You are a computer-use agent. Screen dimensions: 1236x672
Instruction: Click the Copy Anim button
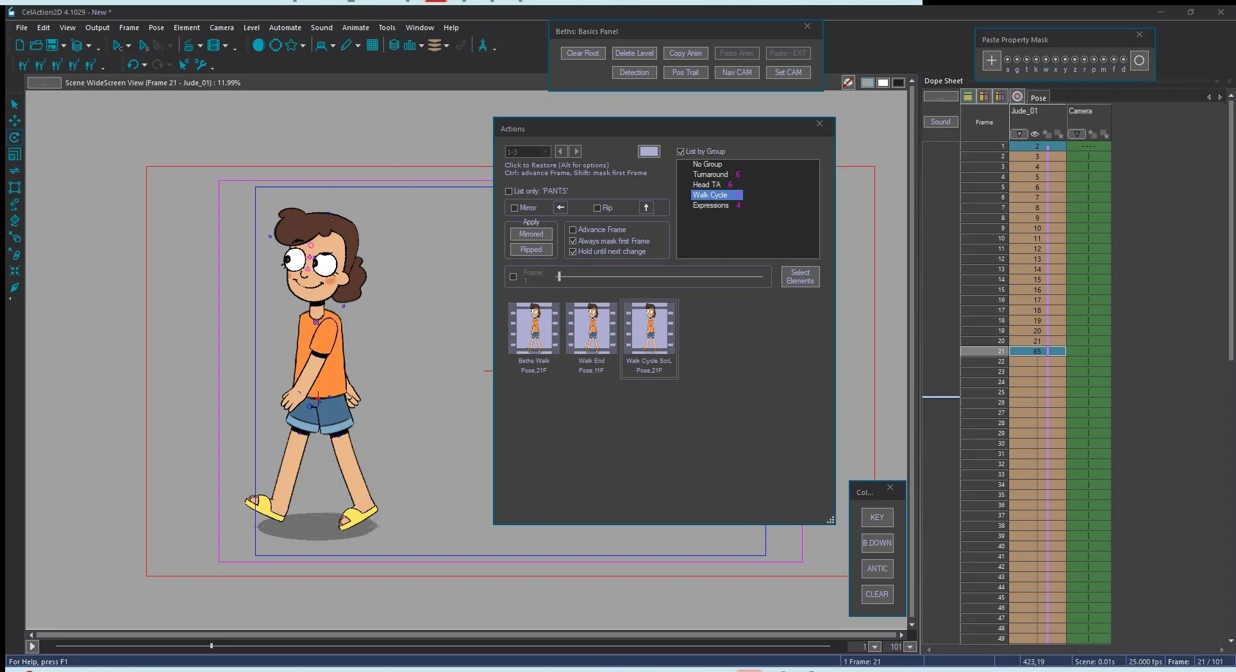coord(685,53)
